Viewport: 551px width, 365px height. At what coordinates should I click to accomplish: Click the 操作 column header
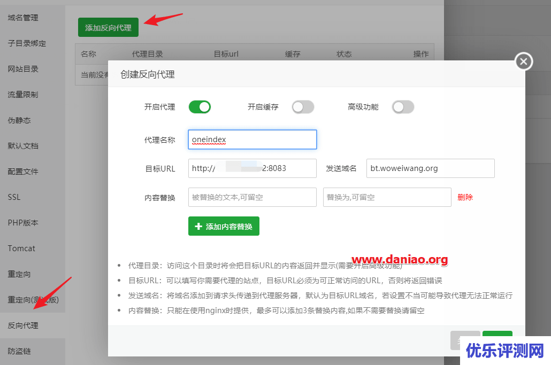coord(421,53)
